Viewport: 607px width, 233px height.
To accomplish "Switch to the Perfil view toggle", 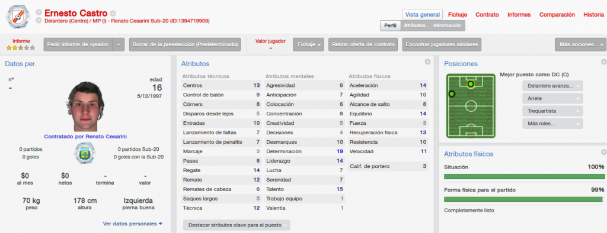I will pos(390,25).
